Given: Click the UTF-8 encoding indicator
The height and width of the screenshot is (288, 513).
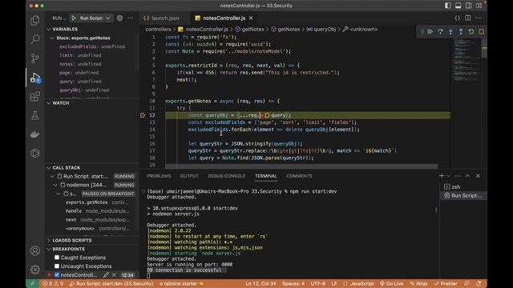Looking at the screenshot, I should click(317, 283).
